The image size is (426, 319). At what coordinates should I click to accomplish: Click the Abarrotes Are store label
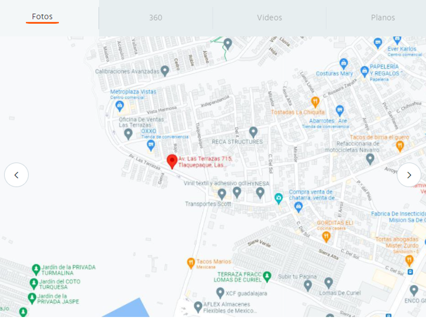(328, 121)
